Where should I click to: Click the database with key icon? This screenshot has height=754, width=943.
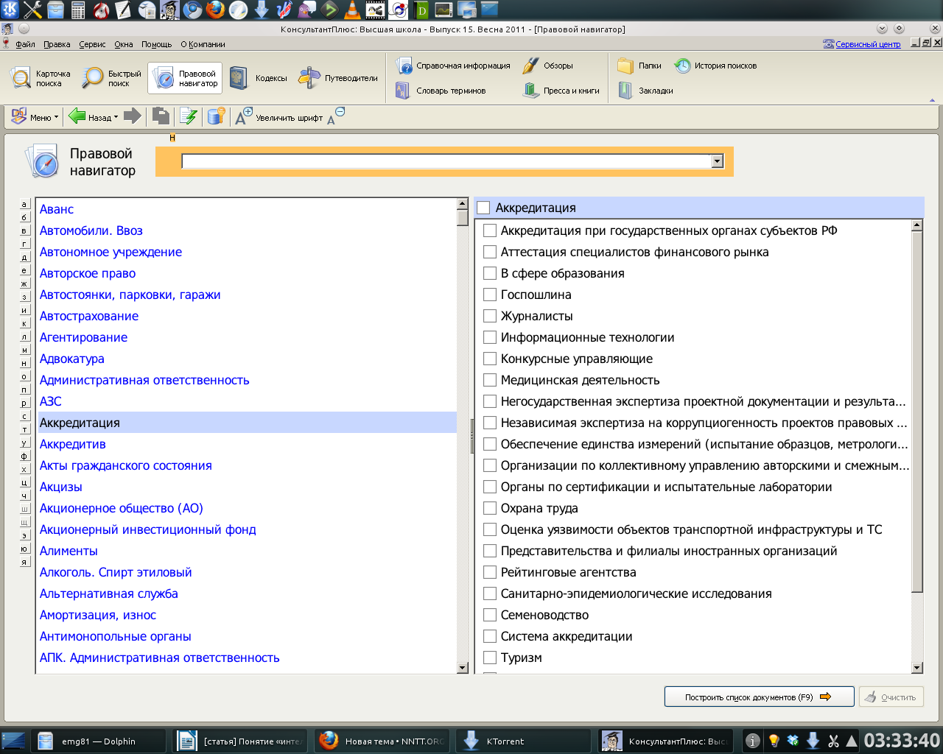click(216, 116)
